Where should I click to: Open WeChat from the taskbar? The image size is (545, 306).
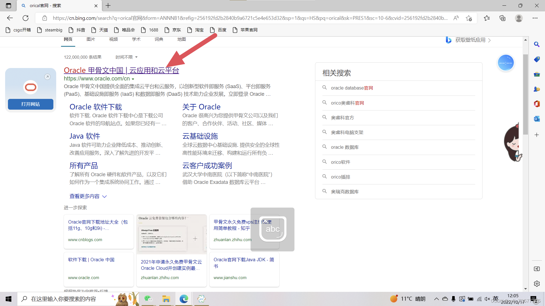point(148,299)
